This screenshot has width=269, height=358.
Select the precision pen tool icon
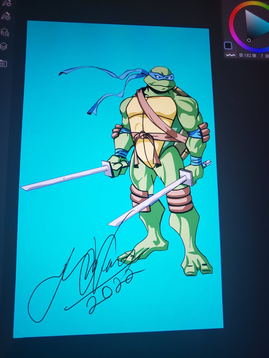click(x=5, y=16)
